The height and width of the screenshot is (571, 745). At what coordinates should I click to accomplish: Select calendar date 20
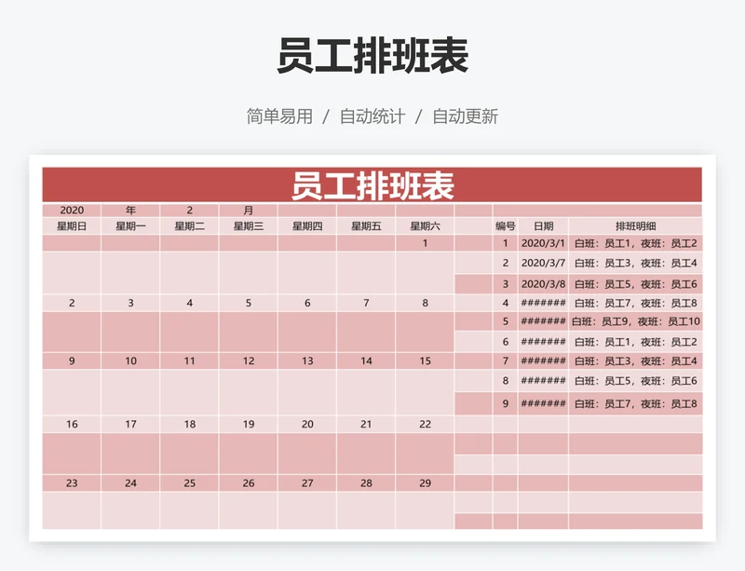(307, 424)
